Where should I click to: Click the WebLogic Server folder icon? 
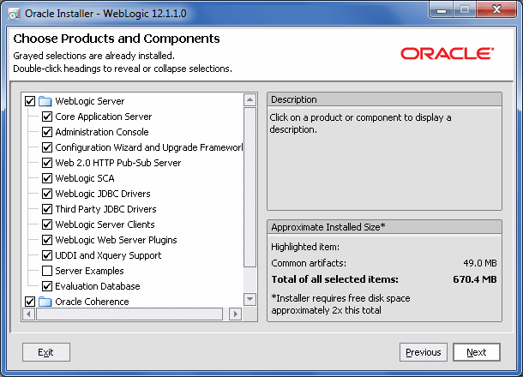coord(45,101)
